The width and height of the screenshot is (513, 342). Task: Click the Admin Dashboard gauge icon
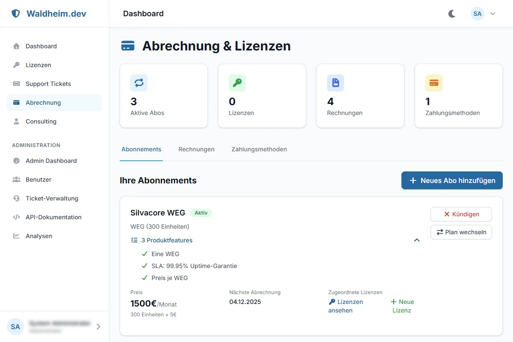(16, 161)
